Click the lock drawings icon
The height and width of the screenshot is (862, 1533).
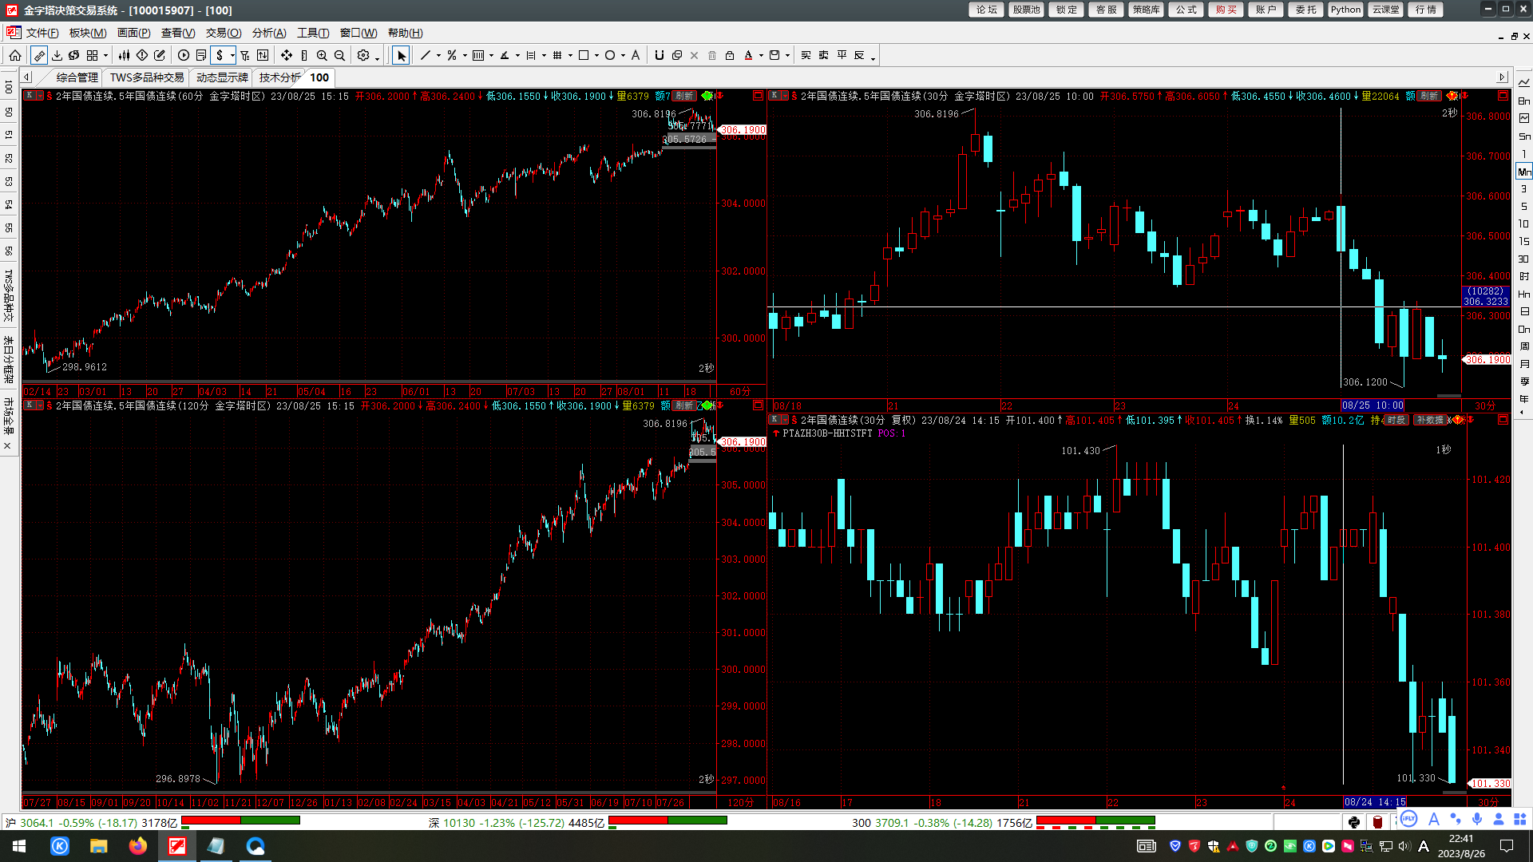[730, 55]
